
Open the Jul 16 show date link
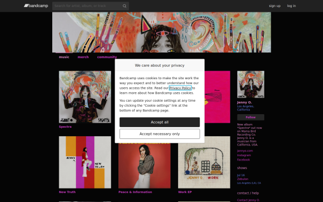click(241, 175)
